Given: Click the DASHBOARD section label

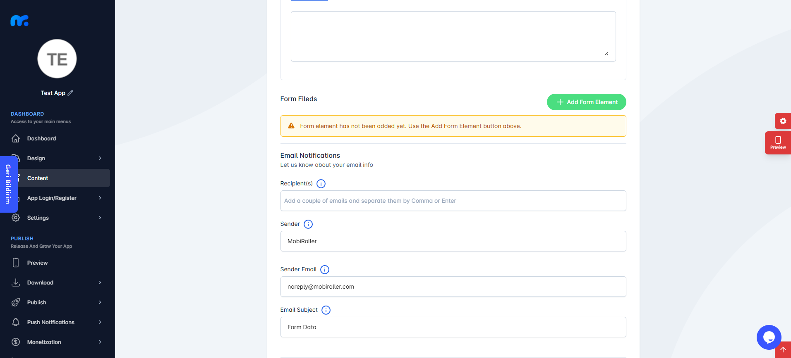Looking at the screenshot, I should [27, 114].
